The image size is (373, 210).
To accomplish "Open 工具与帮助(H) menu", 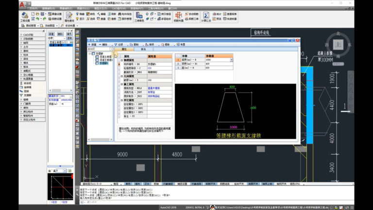I will [x=155, y=9].
